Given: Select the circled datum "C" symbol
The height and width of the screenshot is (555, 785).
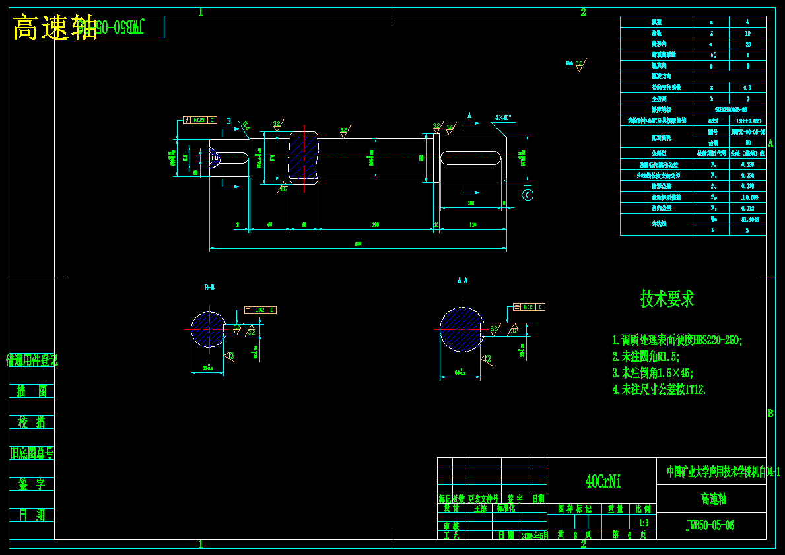Looking at the screenshot, I should 528,195.
